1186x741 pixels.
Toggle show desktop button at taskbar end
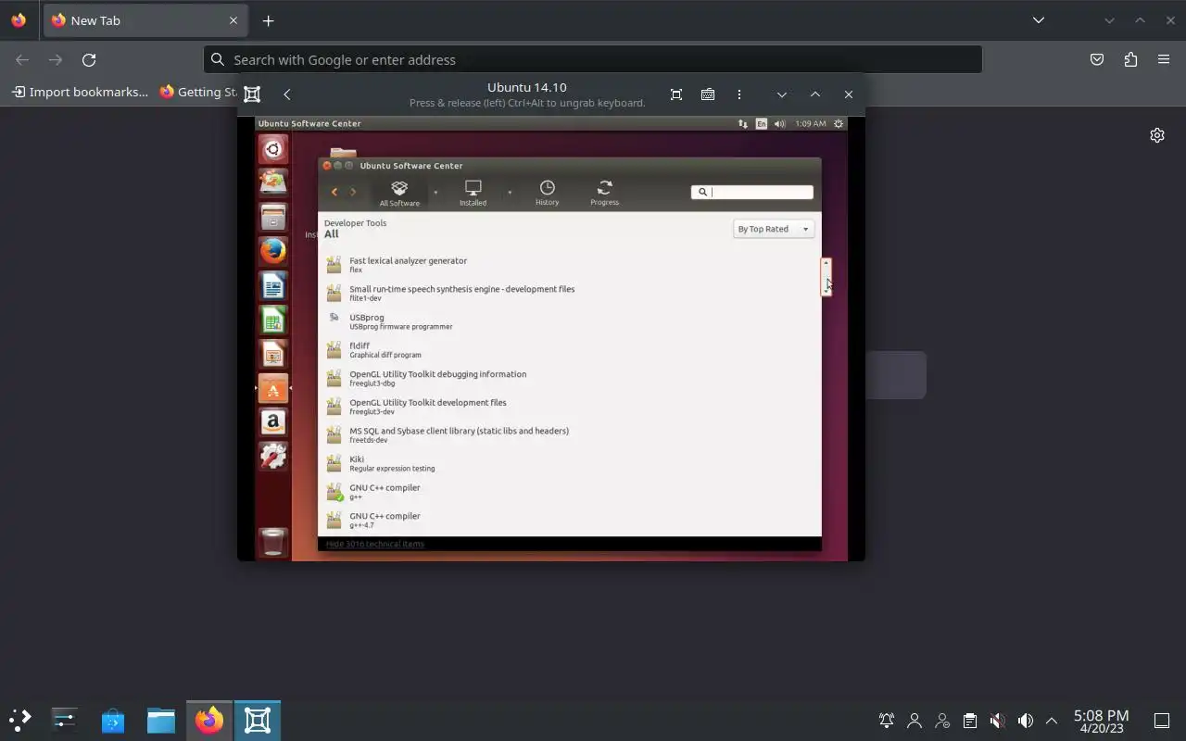point(1162,720)
